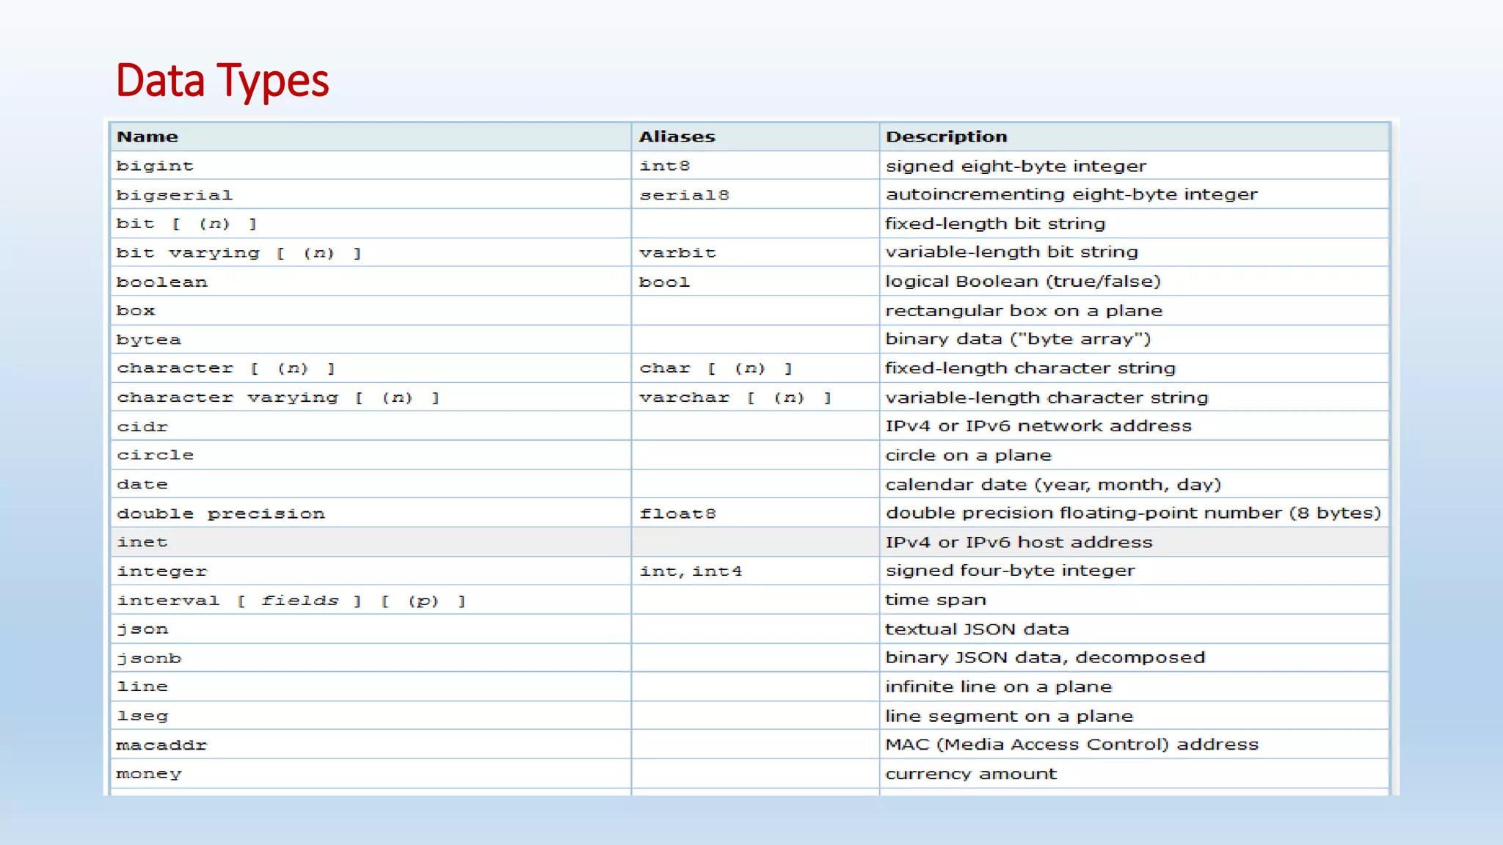Click the 'double precision' name cell
Screen dimensions: 1503x845
coord(370,513)
